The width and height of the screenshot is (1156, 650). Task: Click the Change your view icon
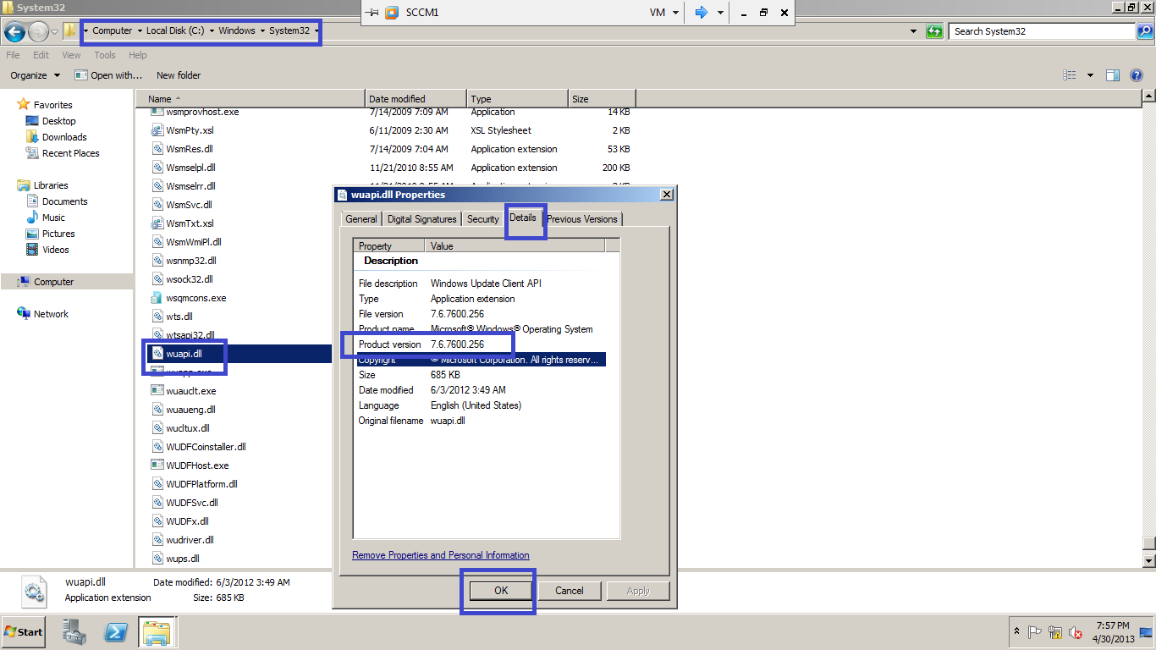coord(1070,75)
